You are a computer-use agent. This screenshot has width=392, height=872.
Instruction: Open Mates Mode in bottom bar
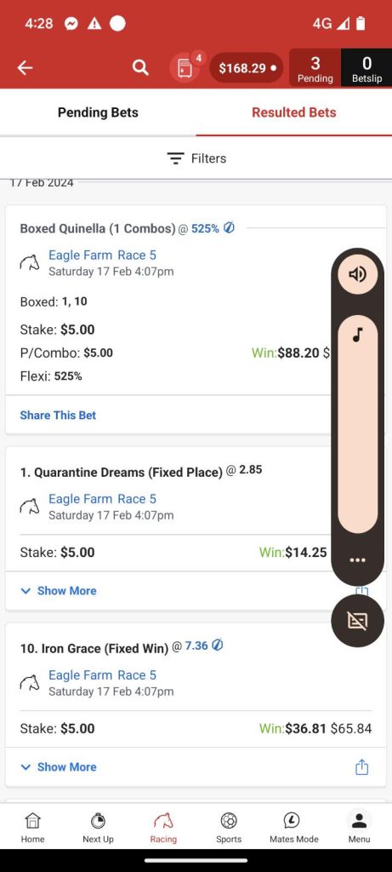tap(293, 828)
